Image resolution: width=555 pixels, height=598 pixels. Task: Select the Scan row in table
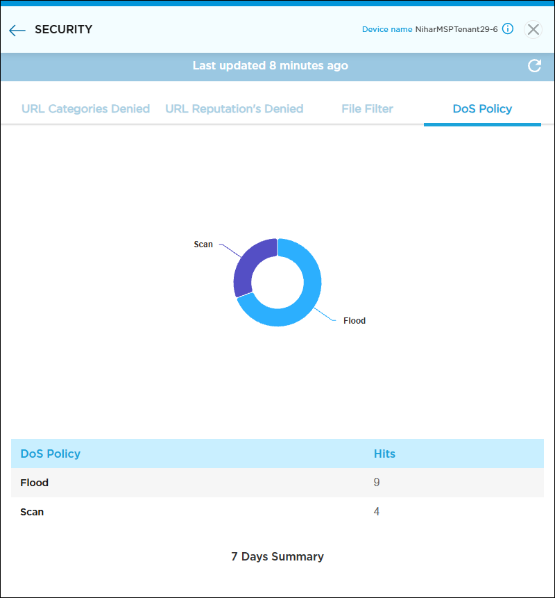[x=32, y=512]
